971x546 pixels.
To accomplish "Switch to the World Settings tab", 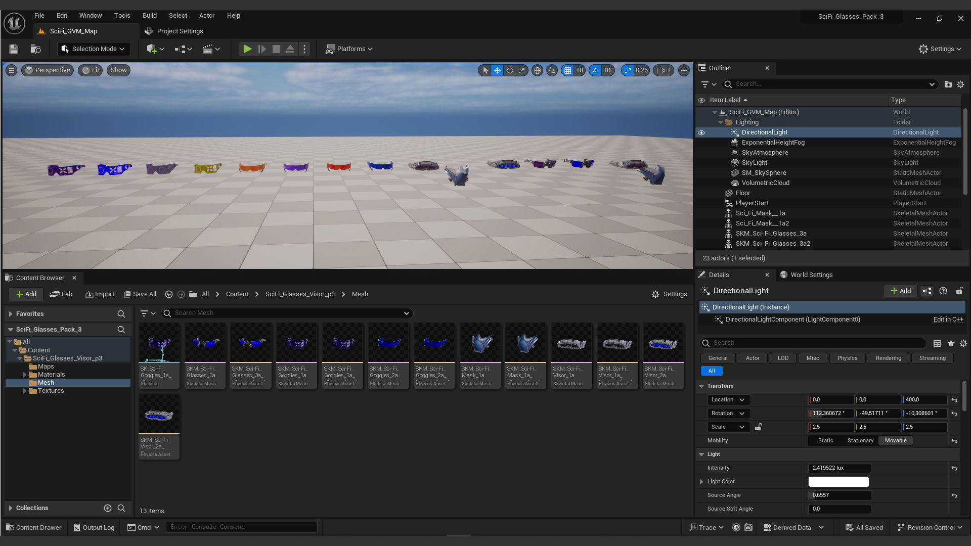I will click(811, 275).
